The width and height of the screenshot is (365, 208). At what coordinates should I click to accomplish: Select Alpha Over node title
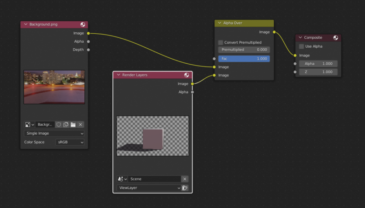point(233,23)
